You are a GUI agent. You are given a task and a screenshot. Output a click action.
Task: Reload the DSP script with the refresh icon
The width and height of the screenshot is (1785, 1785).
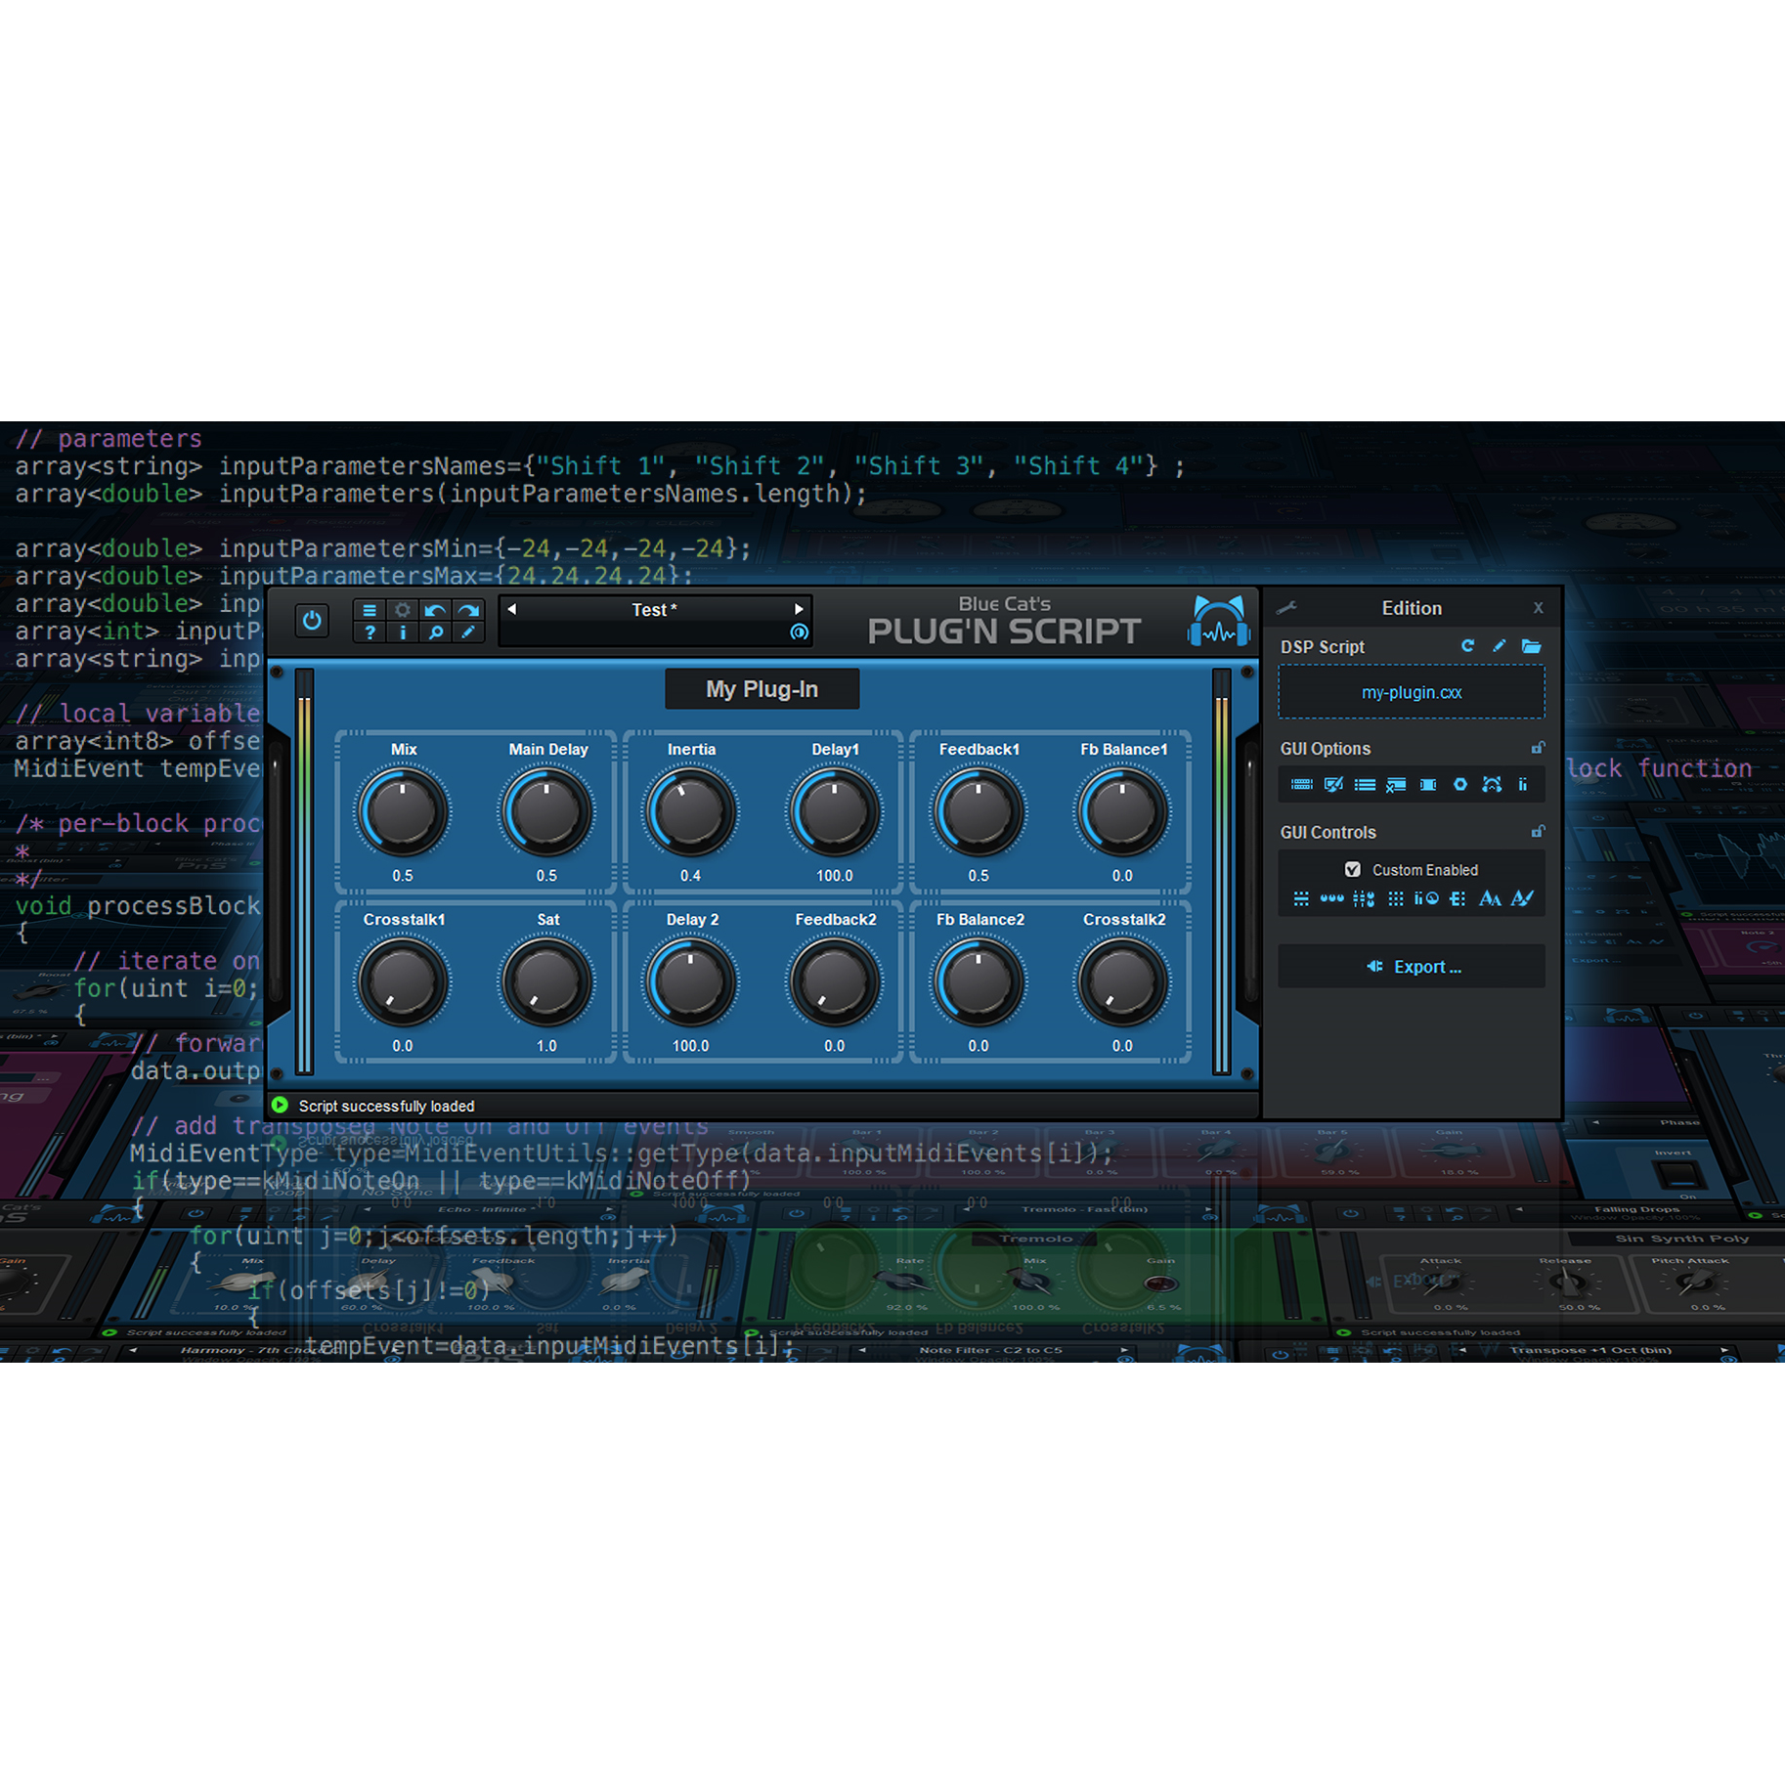click(1467, 647)
